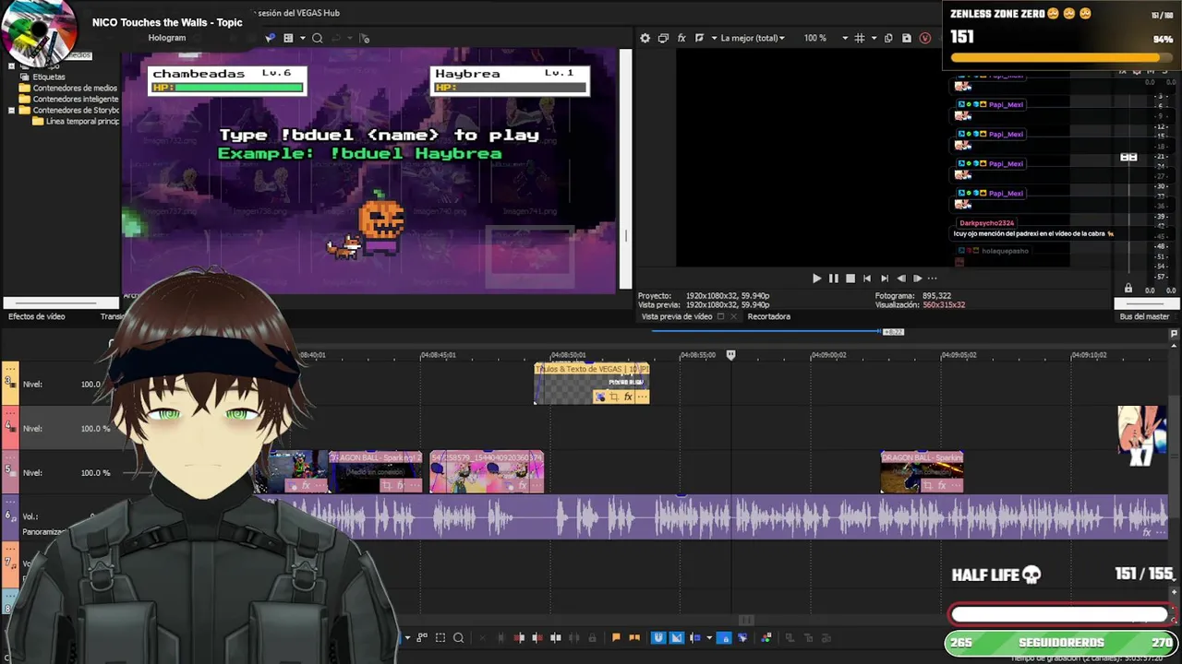
Task: Switch to 'Recortadora' tab
Action: coord(768,316)
